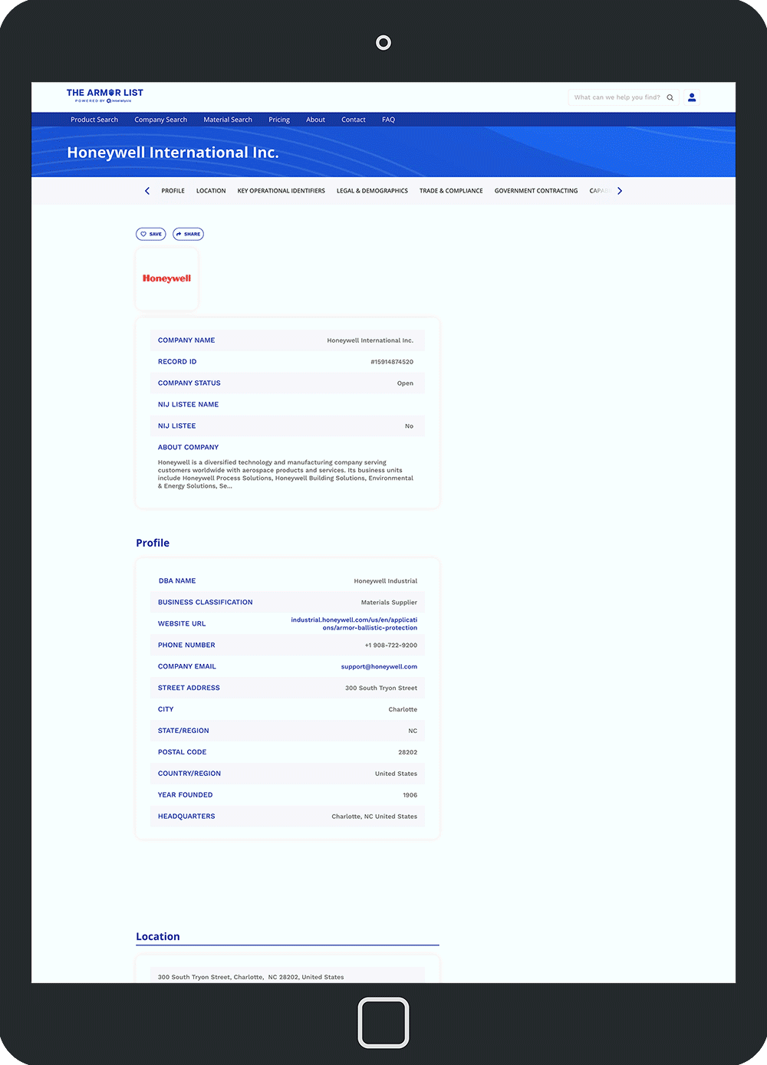Select United States country value

(x=396, y=774)
